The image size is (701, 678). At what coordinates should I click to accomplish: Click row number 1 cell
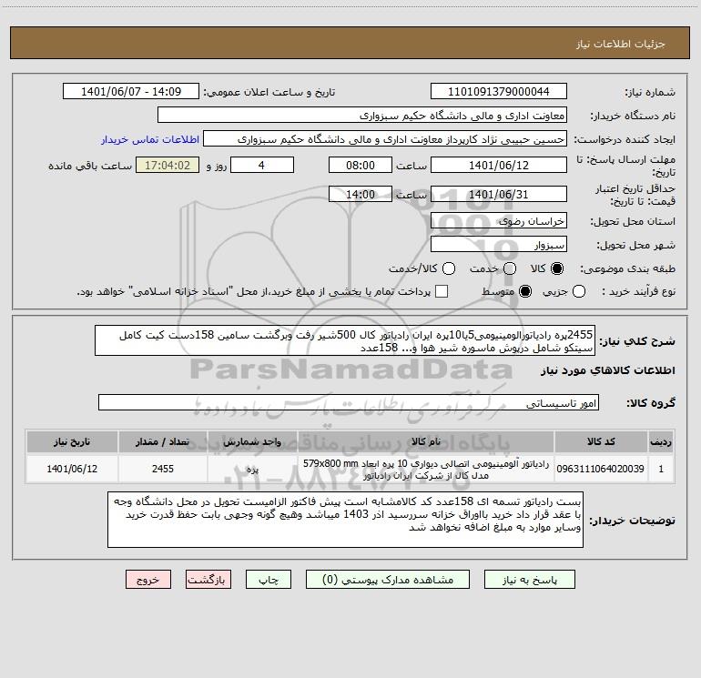point(661,469)
